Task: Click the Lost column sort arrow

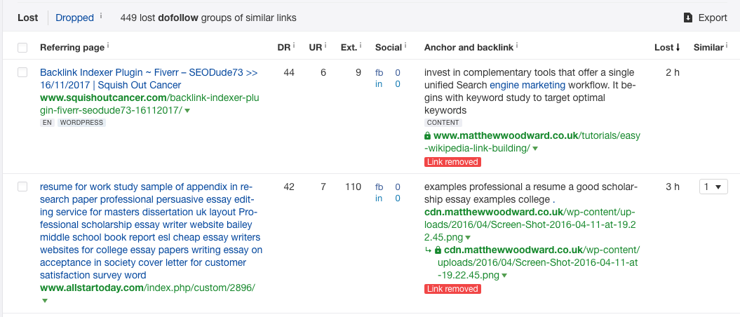Action: click(678, 48)
